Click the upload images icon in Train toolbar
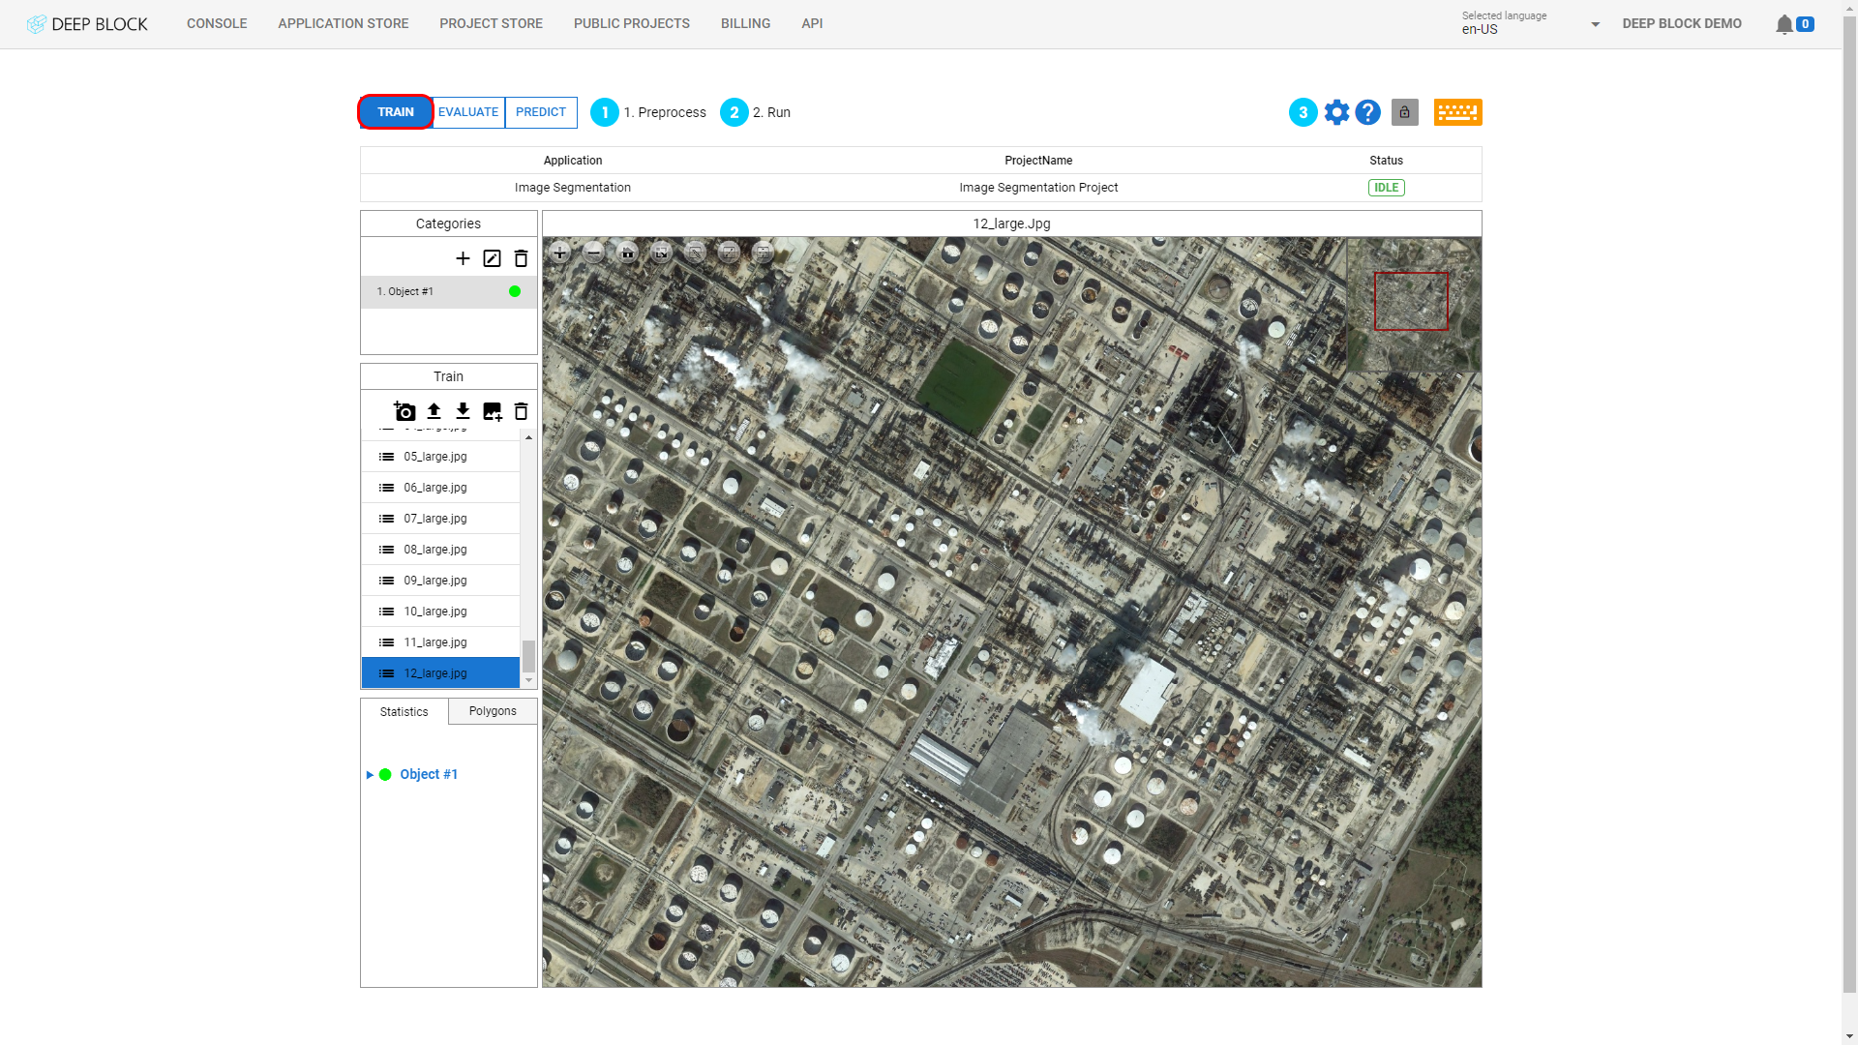The width and height of the screenshot is (1858, 1045). pos(433,411)
